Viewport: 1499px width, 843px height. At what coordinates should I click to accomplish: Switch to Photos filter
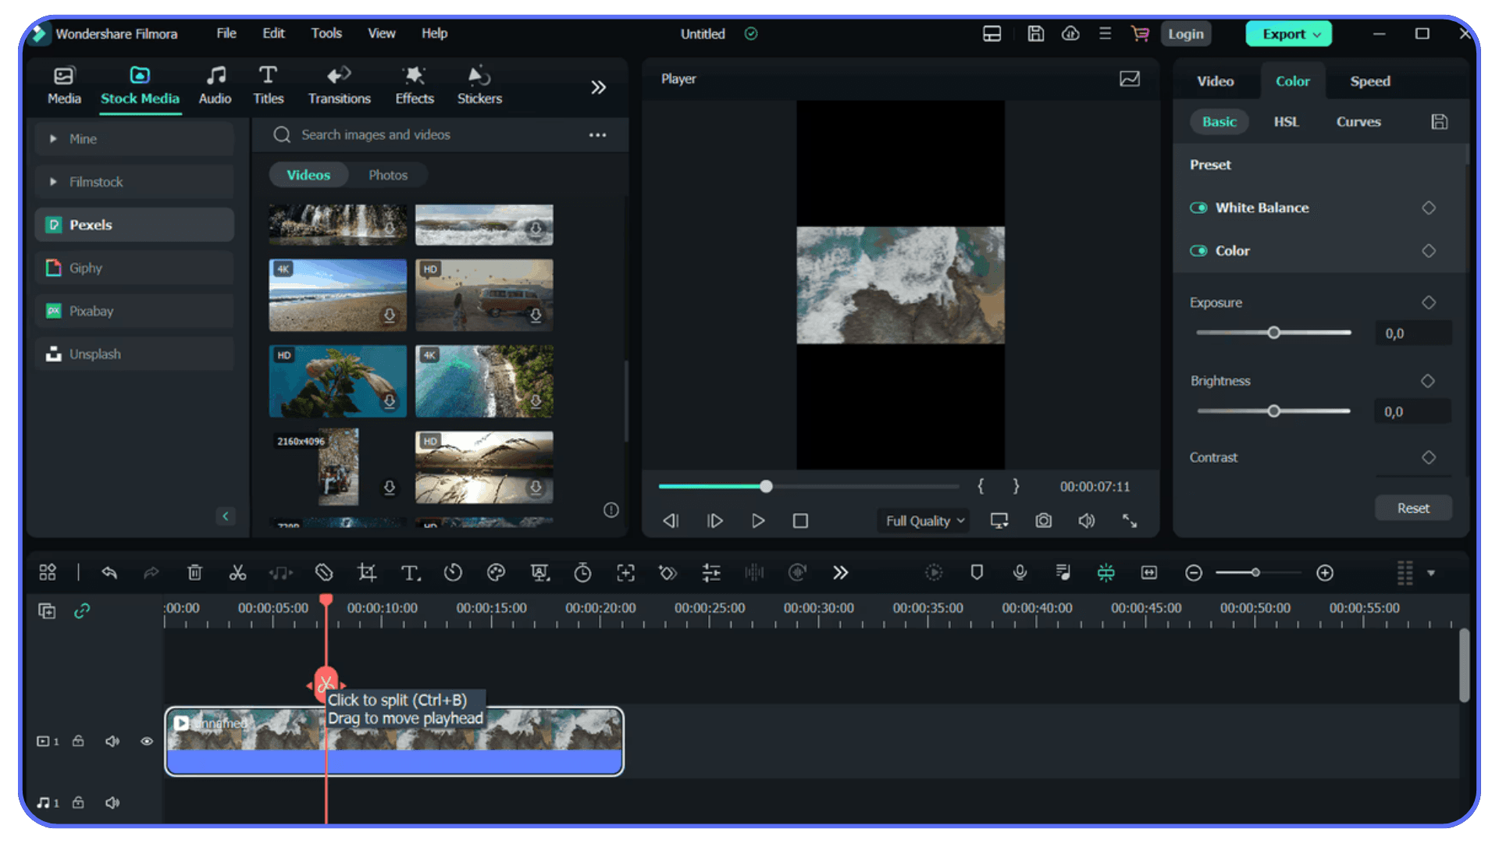(x=388, y=175)
